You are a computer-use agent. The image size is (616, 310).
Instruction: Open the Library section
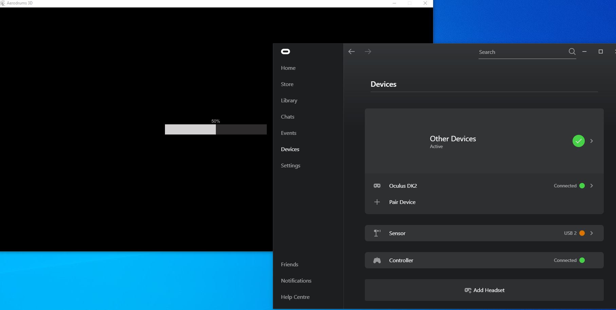(x=289, y=100)
